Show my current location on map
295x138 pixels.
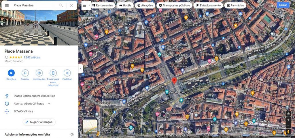coord(288,114)
